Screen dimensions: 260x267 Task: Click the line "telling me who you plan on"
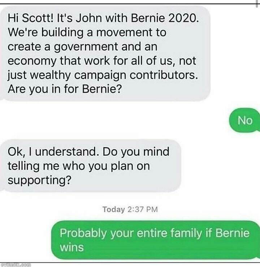79,165
